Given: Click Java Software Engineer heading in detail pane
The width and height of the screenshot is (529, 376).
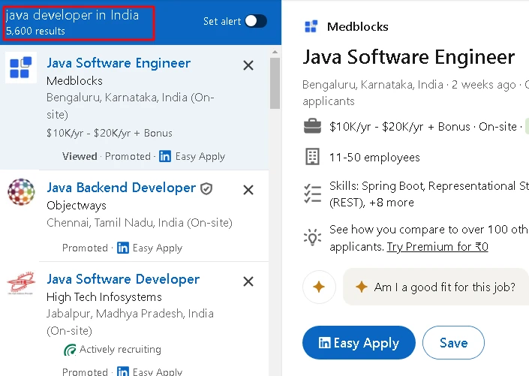Looking at the screenshot, I should pyautogui.click(x=408, y=57).
